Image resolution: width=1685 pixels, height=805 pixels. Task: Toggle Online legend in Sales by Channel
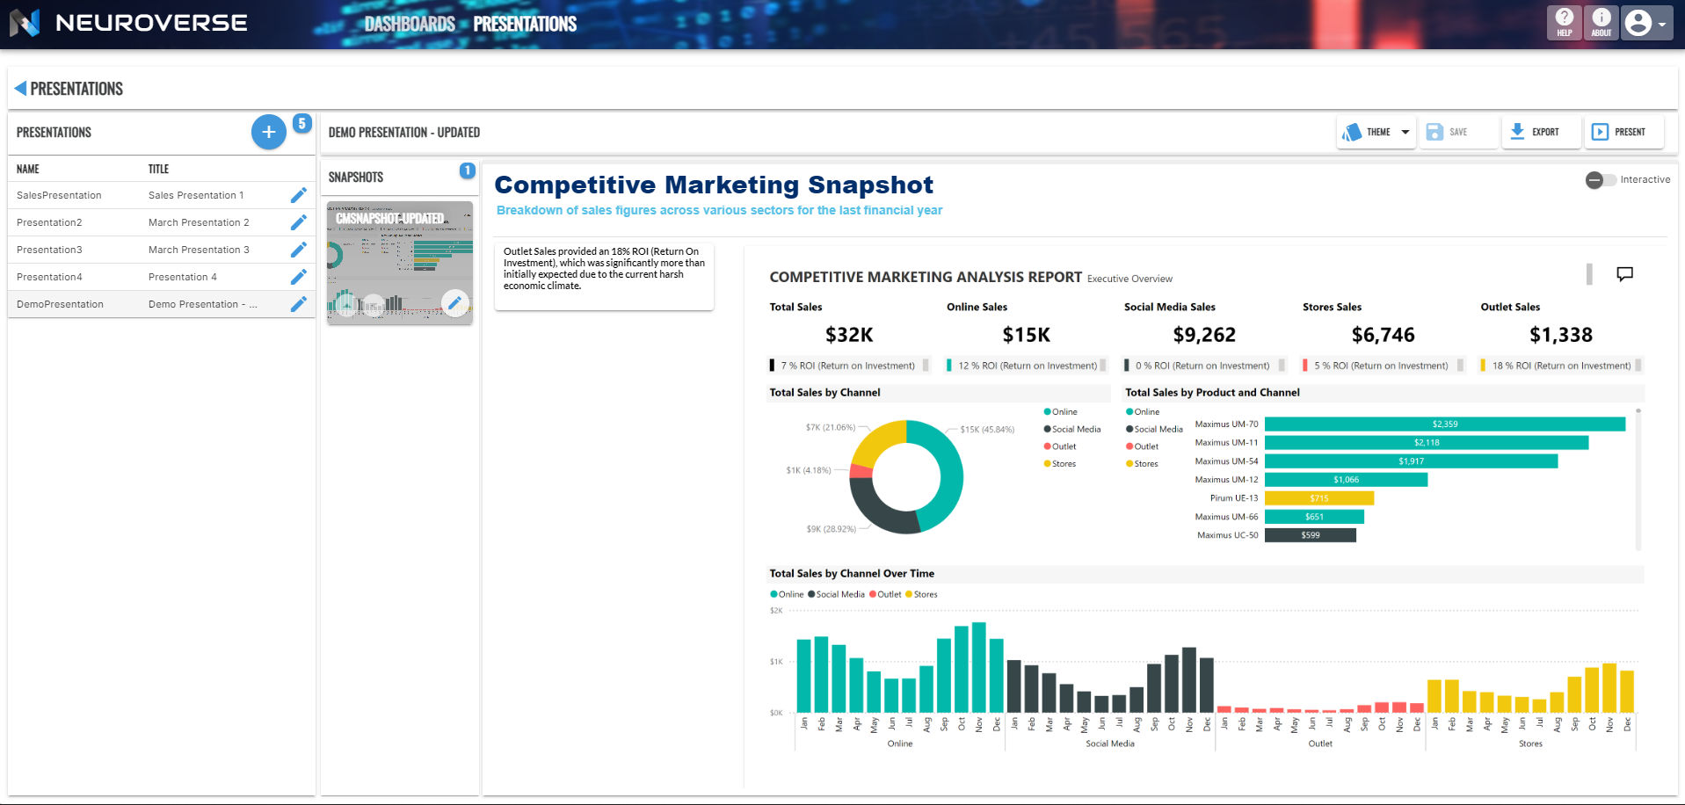click(1060, 411)
